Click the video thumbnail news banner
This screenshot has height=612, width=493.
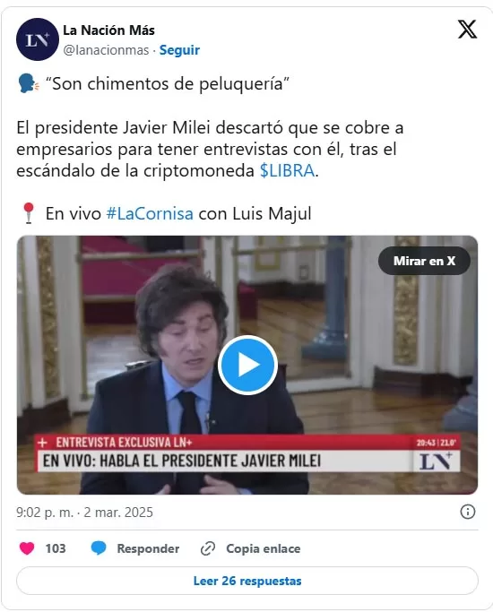pyautogui.click(x=247, y=453)
